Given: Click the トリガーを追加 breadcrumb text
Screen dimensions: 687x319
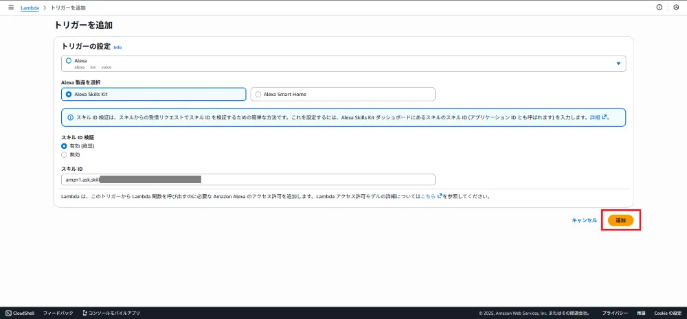Looking at the screenshot, I should (x=68, y=8).
